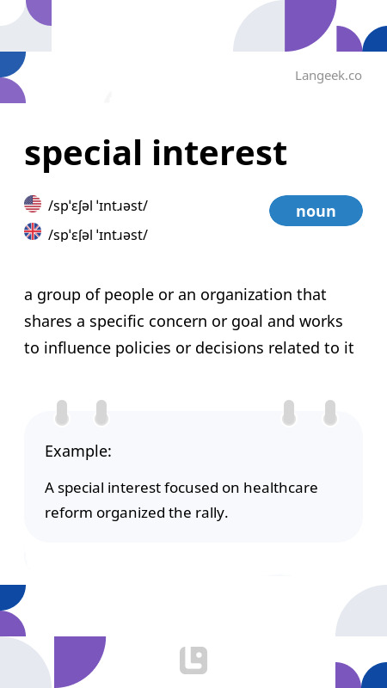Click the blue shape at bottom-left edge

pos(13,598)
